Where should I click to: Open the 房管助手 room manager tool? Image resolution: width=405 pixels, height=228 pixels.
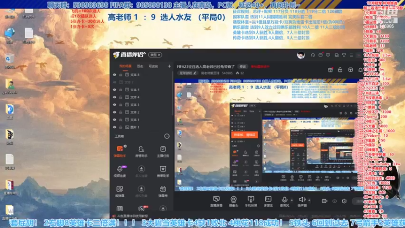click(141, 151)
